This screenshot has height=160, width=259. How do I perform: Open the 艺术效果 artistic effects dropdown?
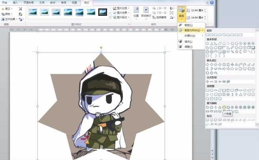click(9, 19)
